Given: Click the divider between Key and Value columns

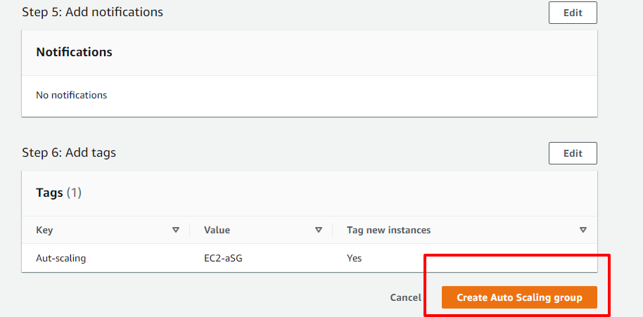Looking at the screenshot, I should 189,230.
